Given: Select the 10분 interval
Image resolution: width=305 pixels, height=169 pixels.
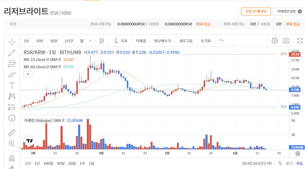Looking at the screenshot, I should [40, 41].
